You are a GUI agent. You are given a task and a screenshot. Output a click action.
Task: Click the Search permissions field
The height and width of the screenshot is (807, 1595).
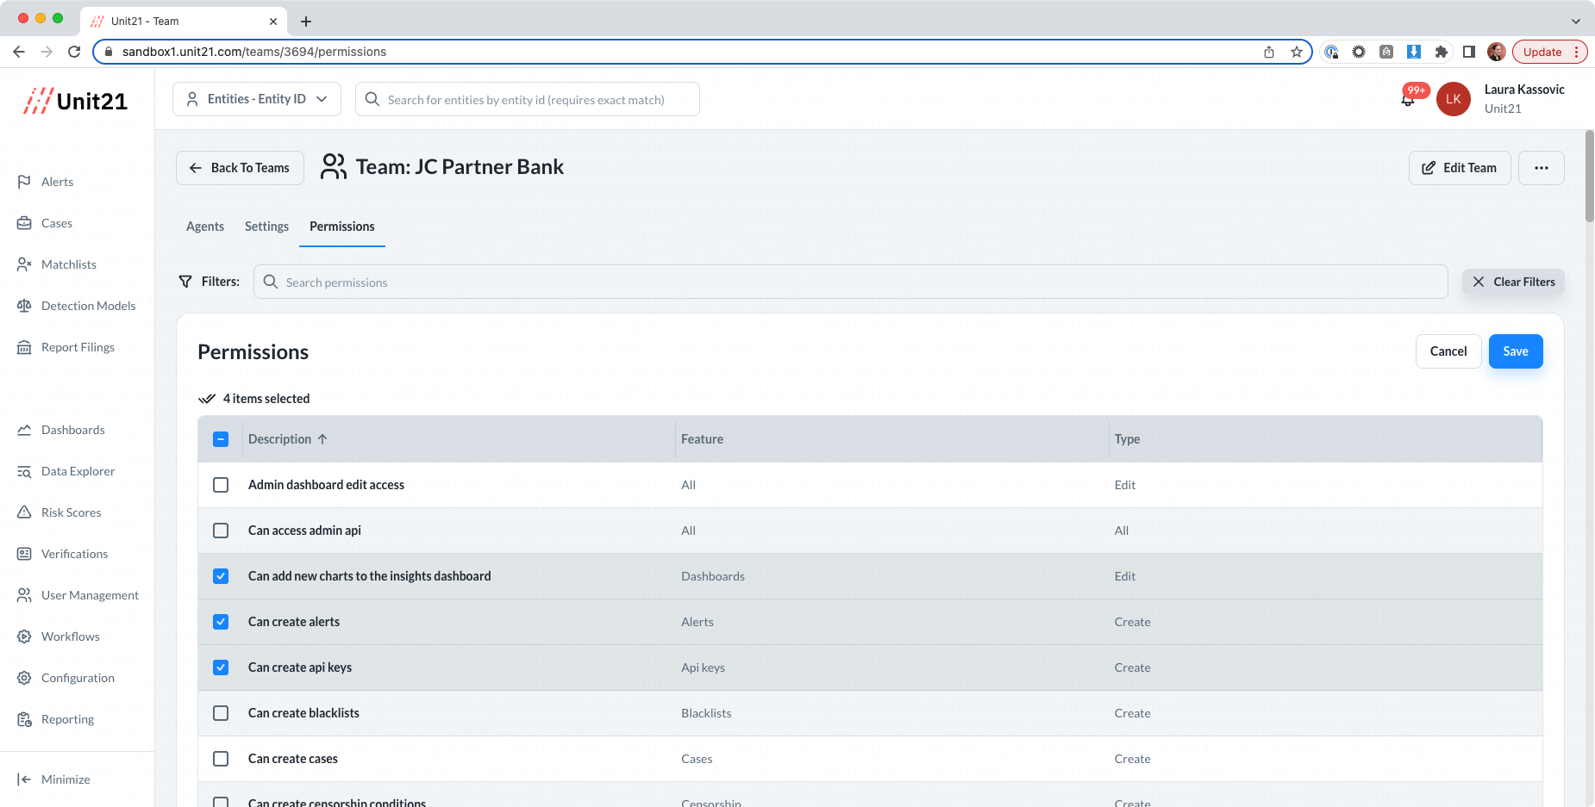850,282
